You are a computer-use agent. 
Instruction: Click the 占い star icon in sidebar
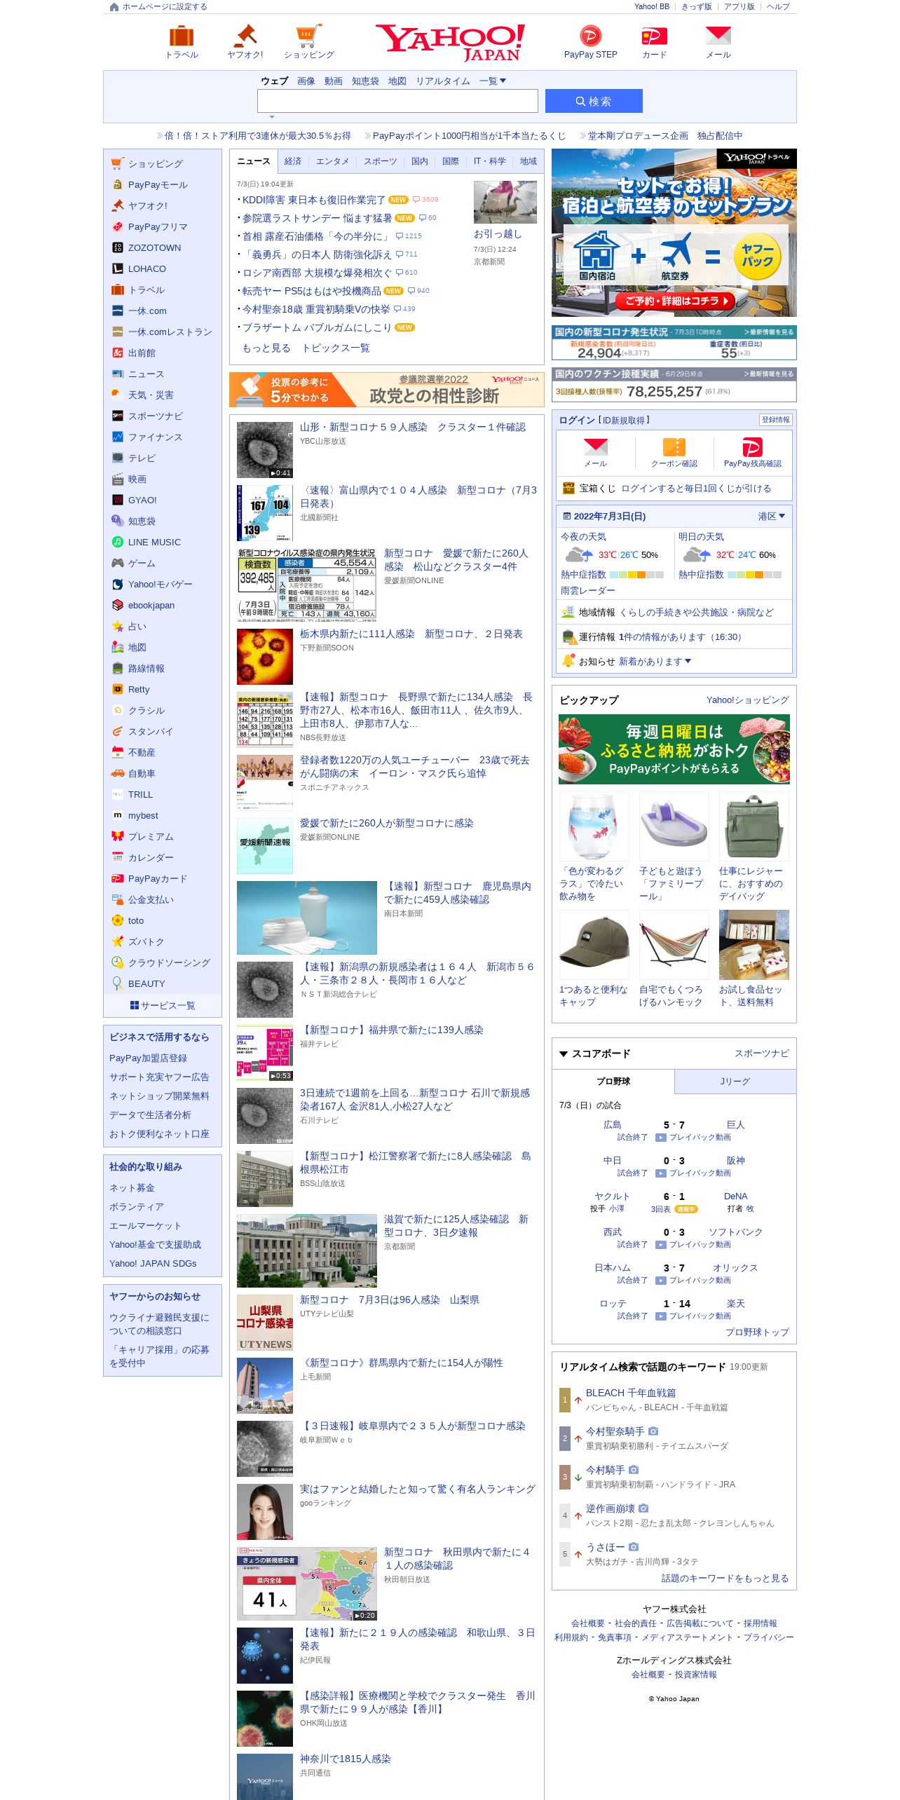[118, 626]
